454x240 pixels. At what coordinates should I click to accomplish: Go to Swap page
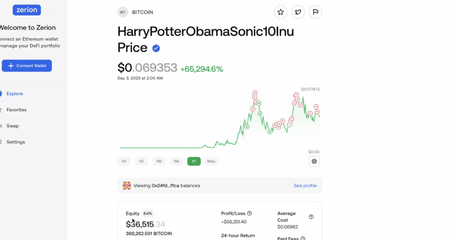coord(13,126)
